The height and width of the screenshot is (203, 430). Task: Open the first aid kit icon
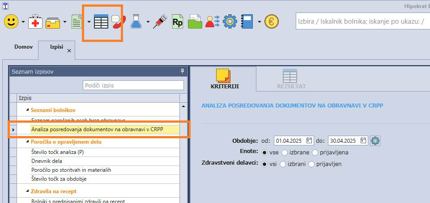(x=35, y=21)
